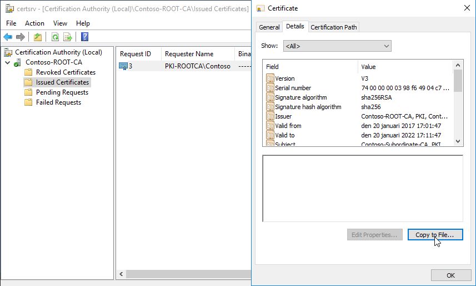Select the Valid from date value 2017
This screenshot has width=476, height=286.
pyautogui.click(x=401, y=126)
